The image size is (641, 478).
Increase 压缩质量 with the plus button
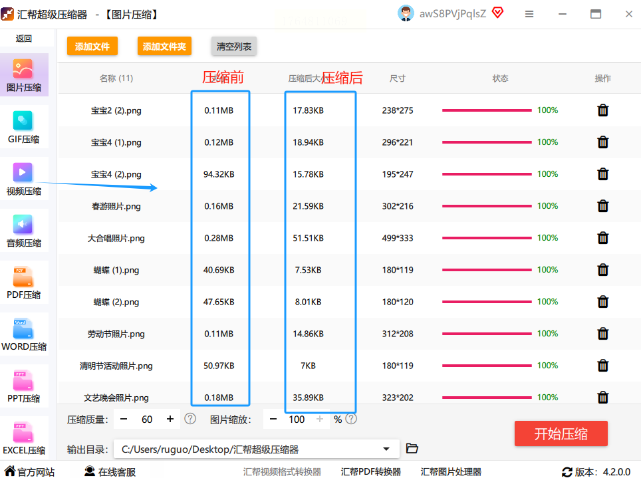pos(170,419)
